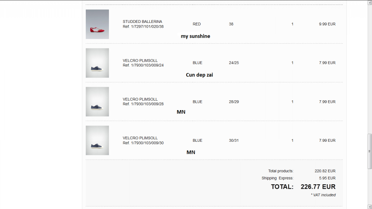Screen dimensions: 372x209
Task: Click the BLUE color label for size 24/25
Action: coord(197,63)
